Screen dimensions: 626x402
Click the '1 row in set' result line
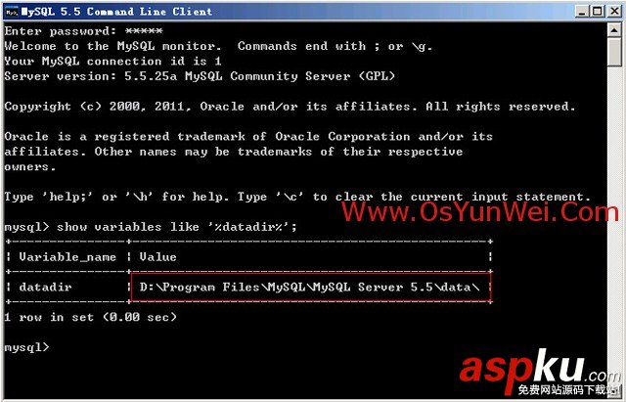(91, 317)
